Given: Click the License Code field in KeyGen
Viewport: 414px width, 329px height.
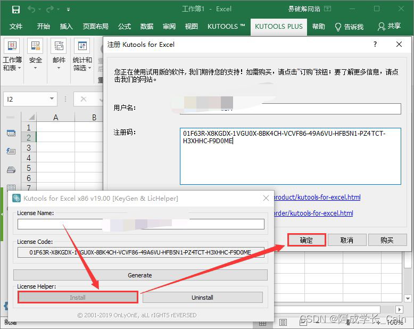Looking at the screenshot, I should 140,252.
